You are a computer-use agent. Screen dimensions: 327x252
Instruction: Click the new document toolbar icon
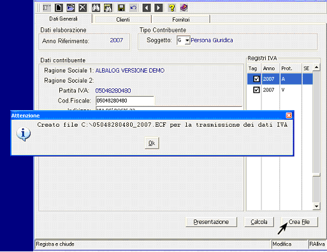coord(59,8)
